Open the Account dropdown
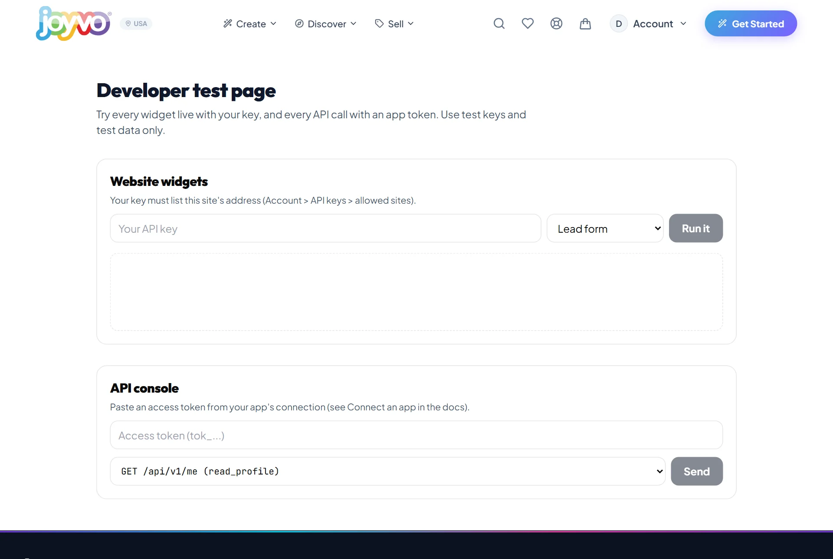The image size is (833, 559). [x=649, y=24]
